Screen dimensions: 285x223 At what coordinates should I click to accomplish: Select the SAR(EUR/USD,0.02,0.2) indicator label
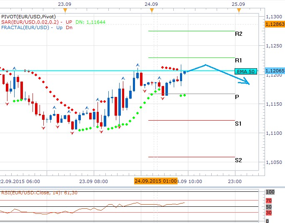coord(29,22)
